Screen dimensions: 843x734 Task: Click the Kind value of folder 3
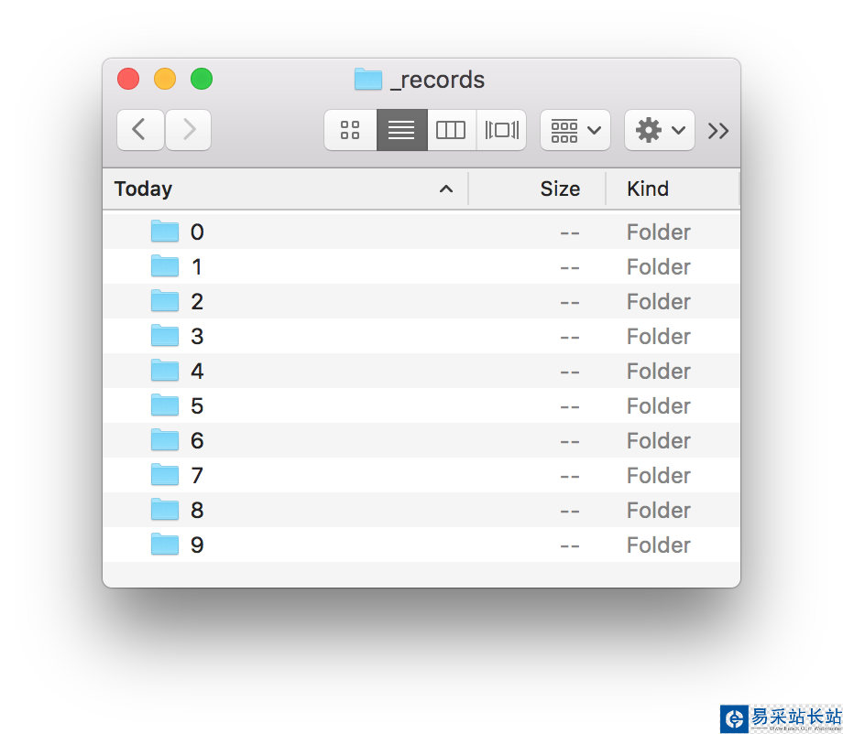coord(659,337)
